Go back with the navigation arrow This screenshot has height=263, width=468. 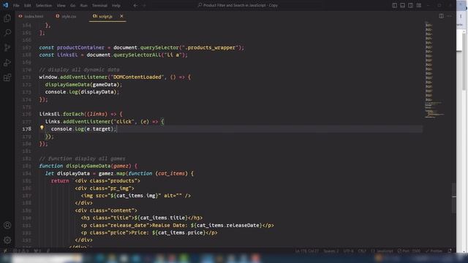(x=135, y=5)
